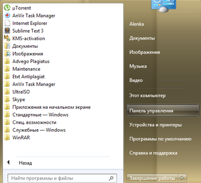Viewport: 201px width, 183px height.
Task: Open Панель управления
Action: pos(163,111)
